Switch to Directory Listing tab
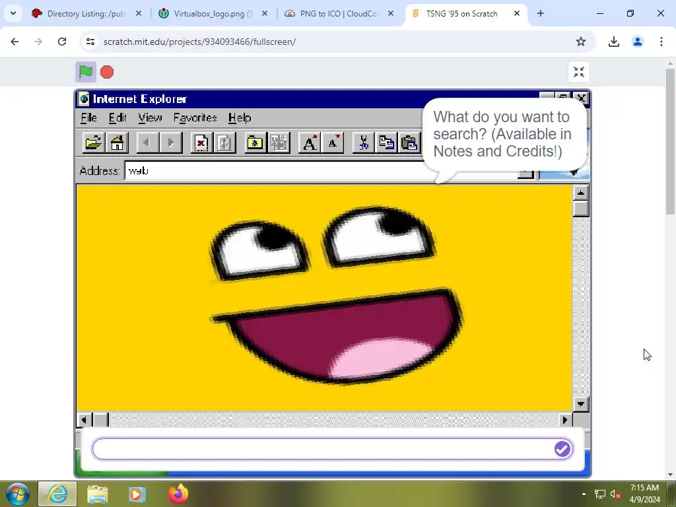Screen dimensions: 676x507 point(85,14)
